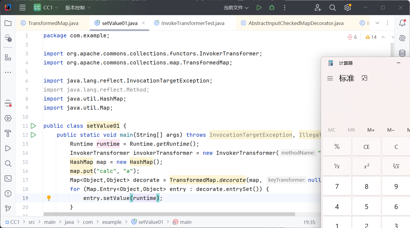Open IDE settings gear icon
This screenshot has width=410, height=228.
(x=348, y=8)
